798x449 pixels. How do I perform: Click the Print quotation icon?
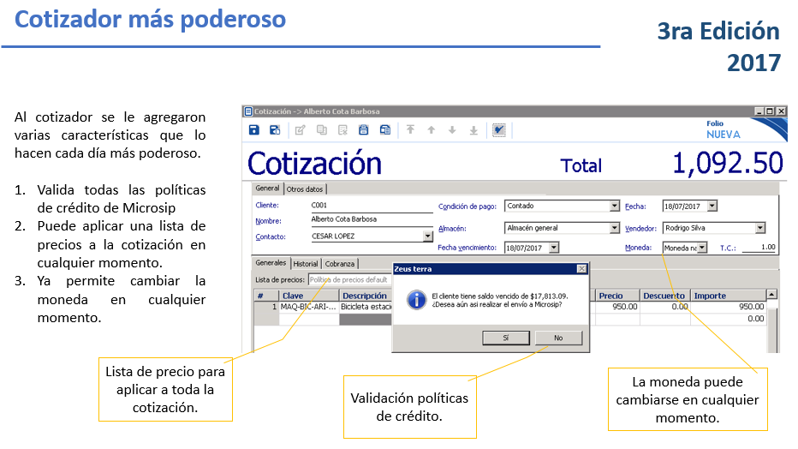tap(363, 129)
